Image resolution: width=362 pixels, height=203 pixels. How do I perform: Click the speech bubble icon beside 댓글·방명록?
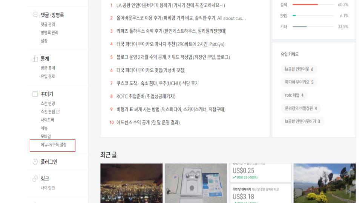pyautogui.click(x=35, y=15)
